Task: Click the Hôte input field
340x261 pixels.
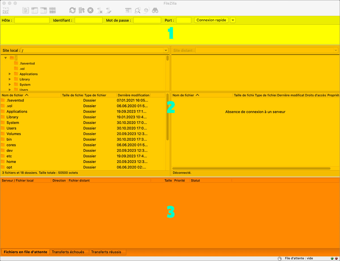Action: pos(32,20)
